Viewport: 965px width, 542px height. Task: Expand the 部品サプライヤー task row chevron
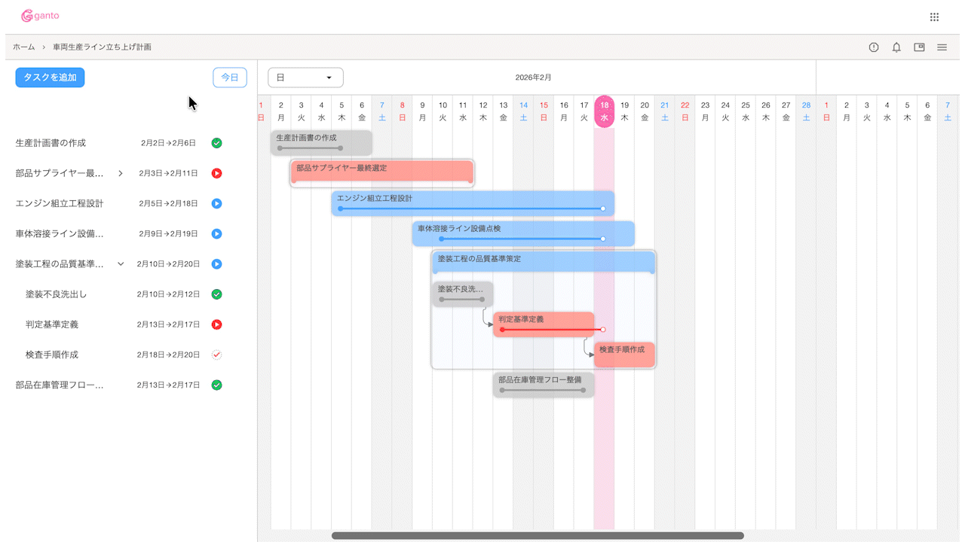coord(121,173)
